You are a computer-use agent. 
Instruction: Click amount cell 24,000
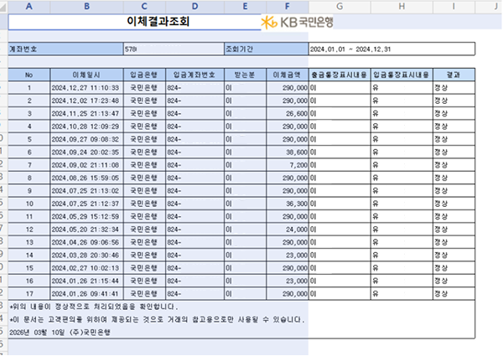click(287, 230)
